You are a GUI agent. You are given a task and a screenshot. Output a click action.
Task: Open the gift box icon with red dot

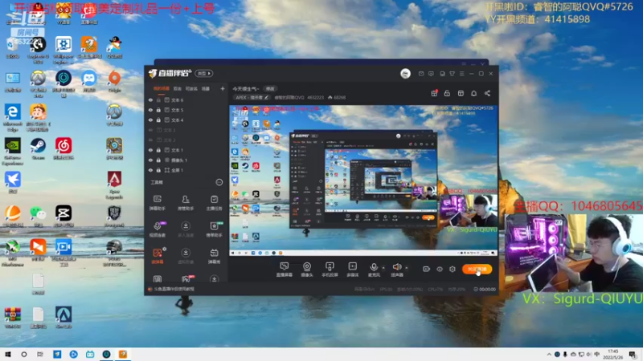[434, 93]
